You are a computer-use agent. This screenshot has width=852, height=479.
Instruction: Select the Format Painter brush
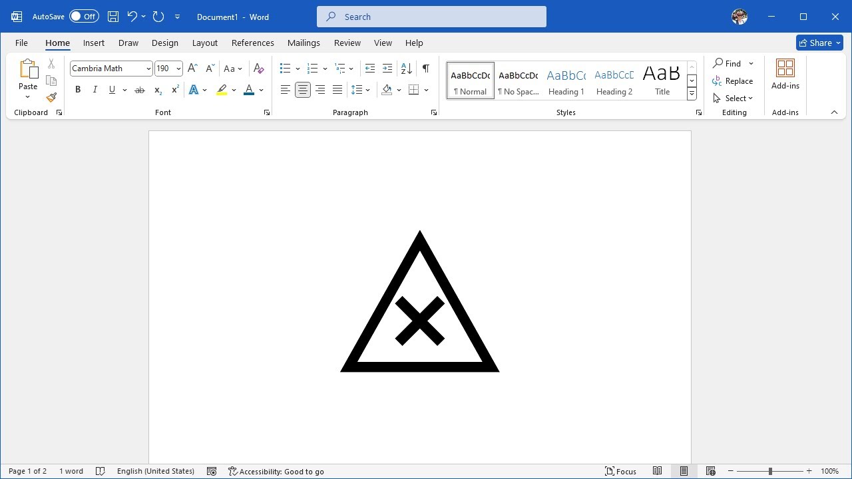(51, 97)
